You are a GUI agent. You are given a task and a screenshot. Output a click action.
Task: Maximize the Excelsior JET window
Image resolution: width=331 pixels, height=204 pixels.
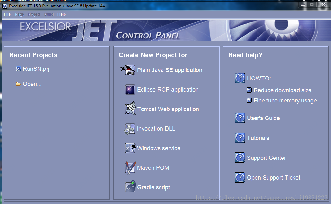coord(312,4)
